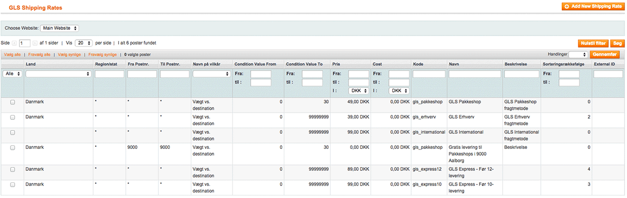Open the Choose Website dropdown
Viewport: 627px width, 198px height.
pyautogui.click(x=59, y=28)
